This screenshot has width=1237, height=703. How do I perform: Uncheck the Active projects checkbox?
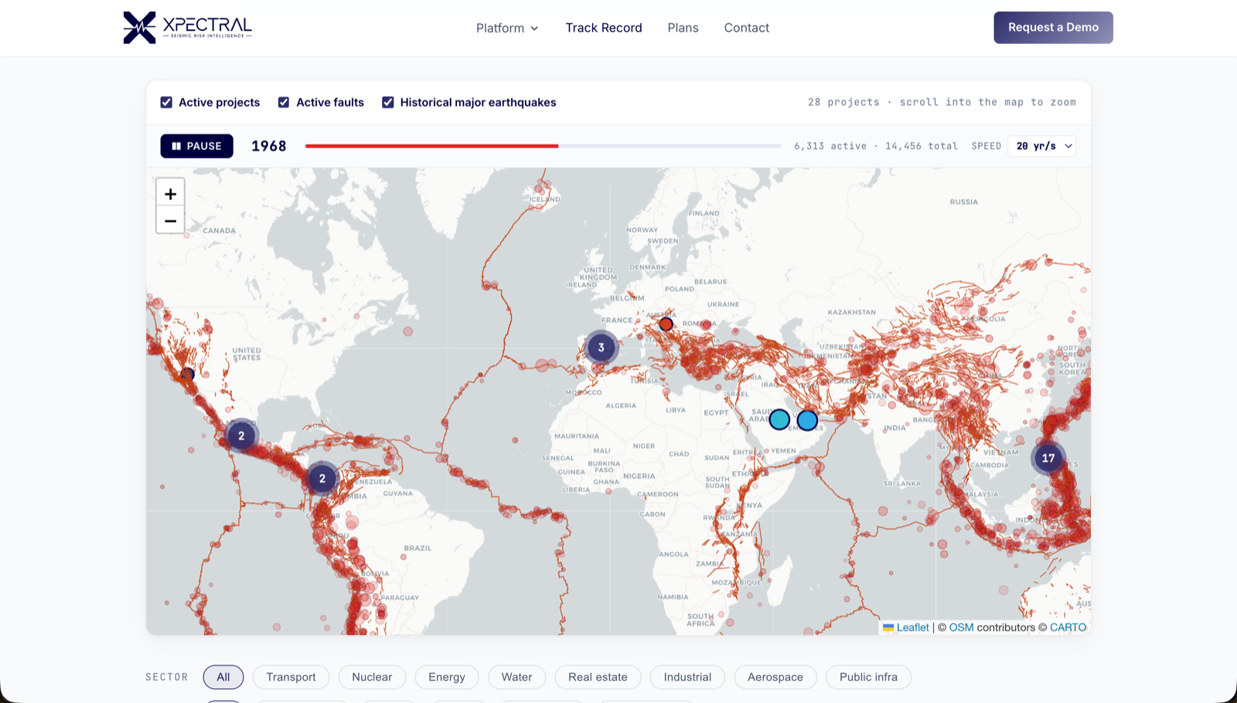[166, 102]
